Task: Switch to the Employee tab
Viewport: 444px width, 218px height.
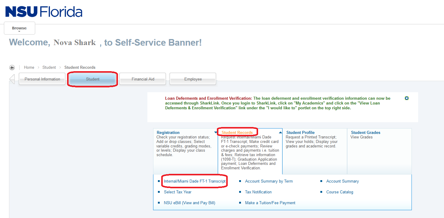Action: click(x=193, y=79)
